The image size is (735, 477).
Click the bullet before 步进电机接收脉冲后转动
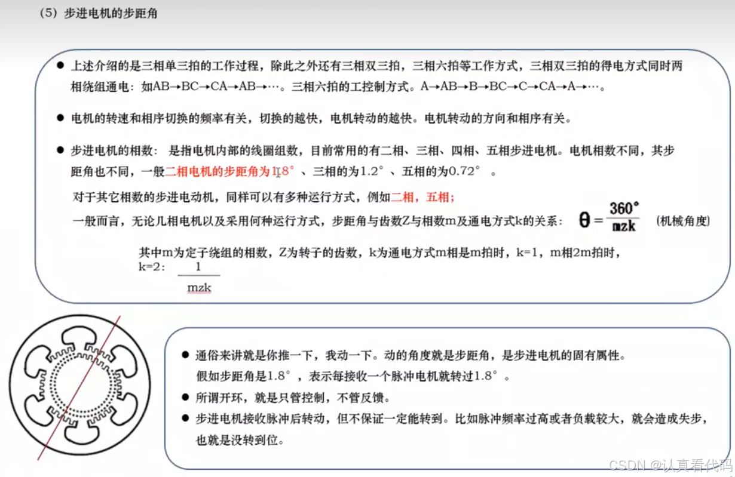(x=185, y=418)
